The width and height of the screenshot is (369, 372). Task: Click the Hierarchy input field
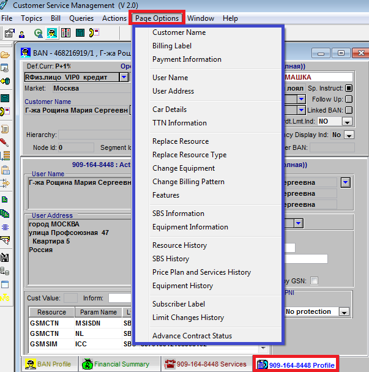[95, 135]
